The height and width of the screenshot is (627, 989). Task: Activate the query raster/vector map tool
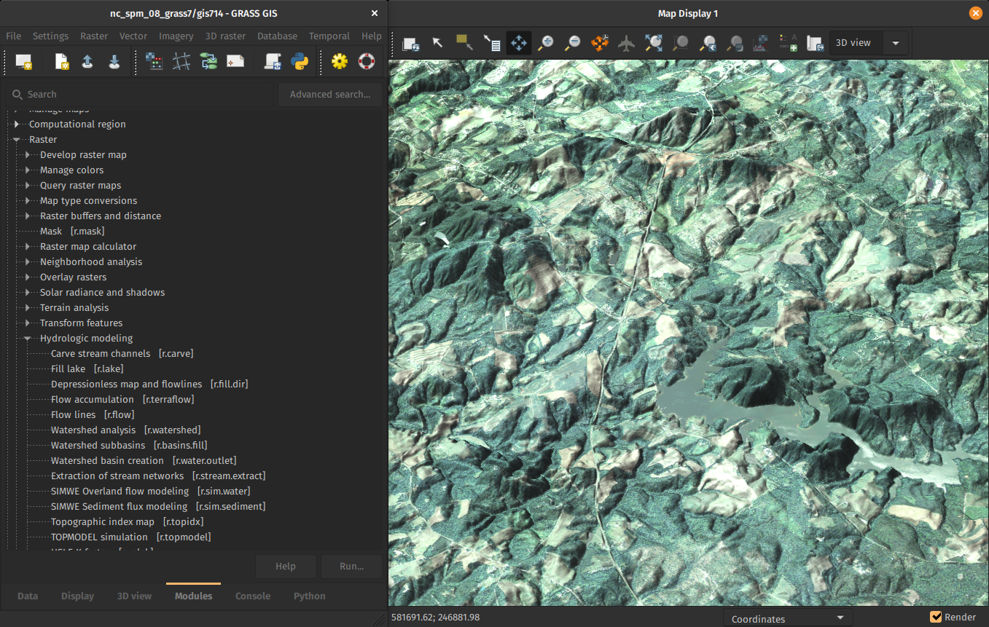point(491,44)
